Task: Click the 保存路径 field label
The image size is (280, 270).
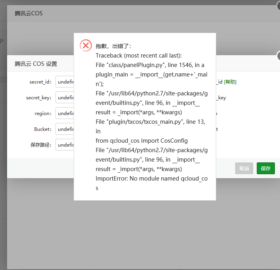Action: pyautogui.click(x=41, y=145)
